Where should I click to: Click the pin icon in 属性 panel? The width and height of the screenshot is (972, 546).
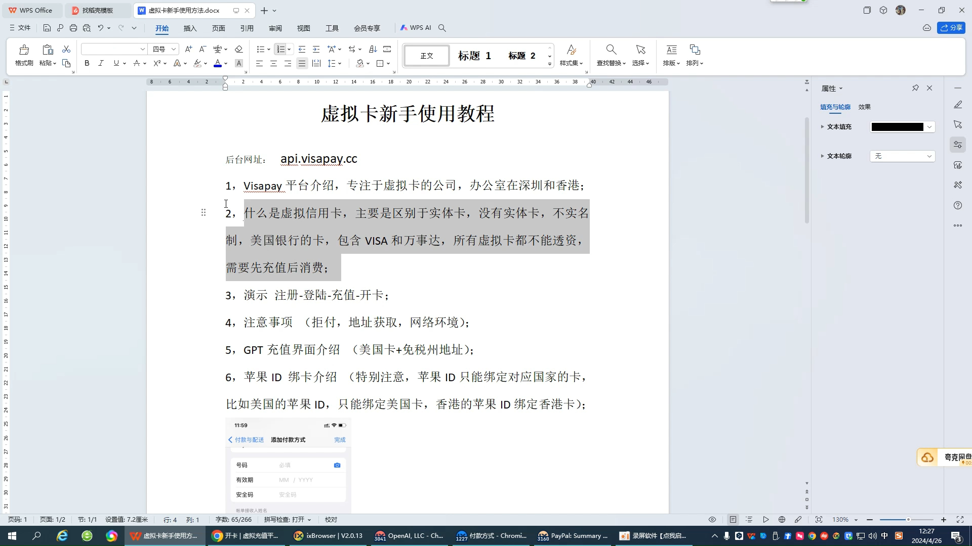tap(915, 88)
